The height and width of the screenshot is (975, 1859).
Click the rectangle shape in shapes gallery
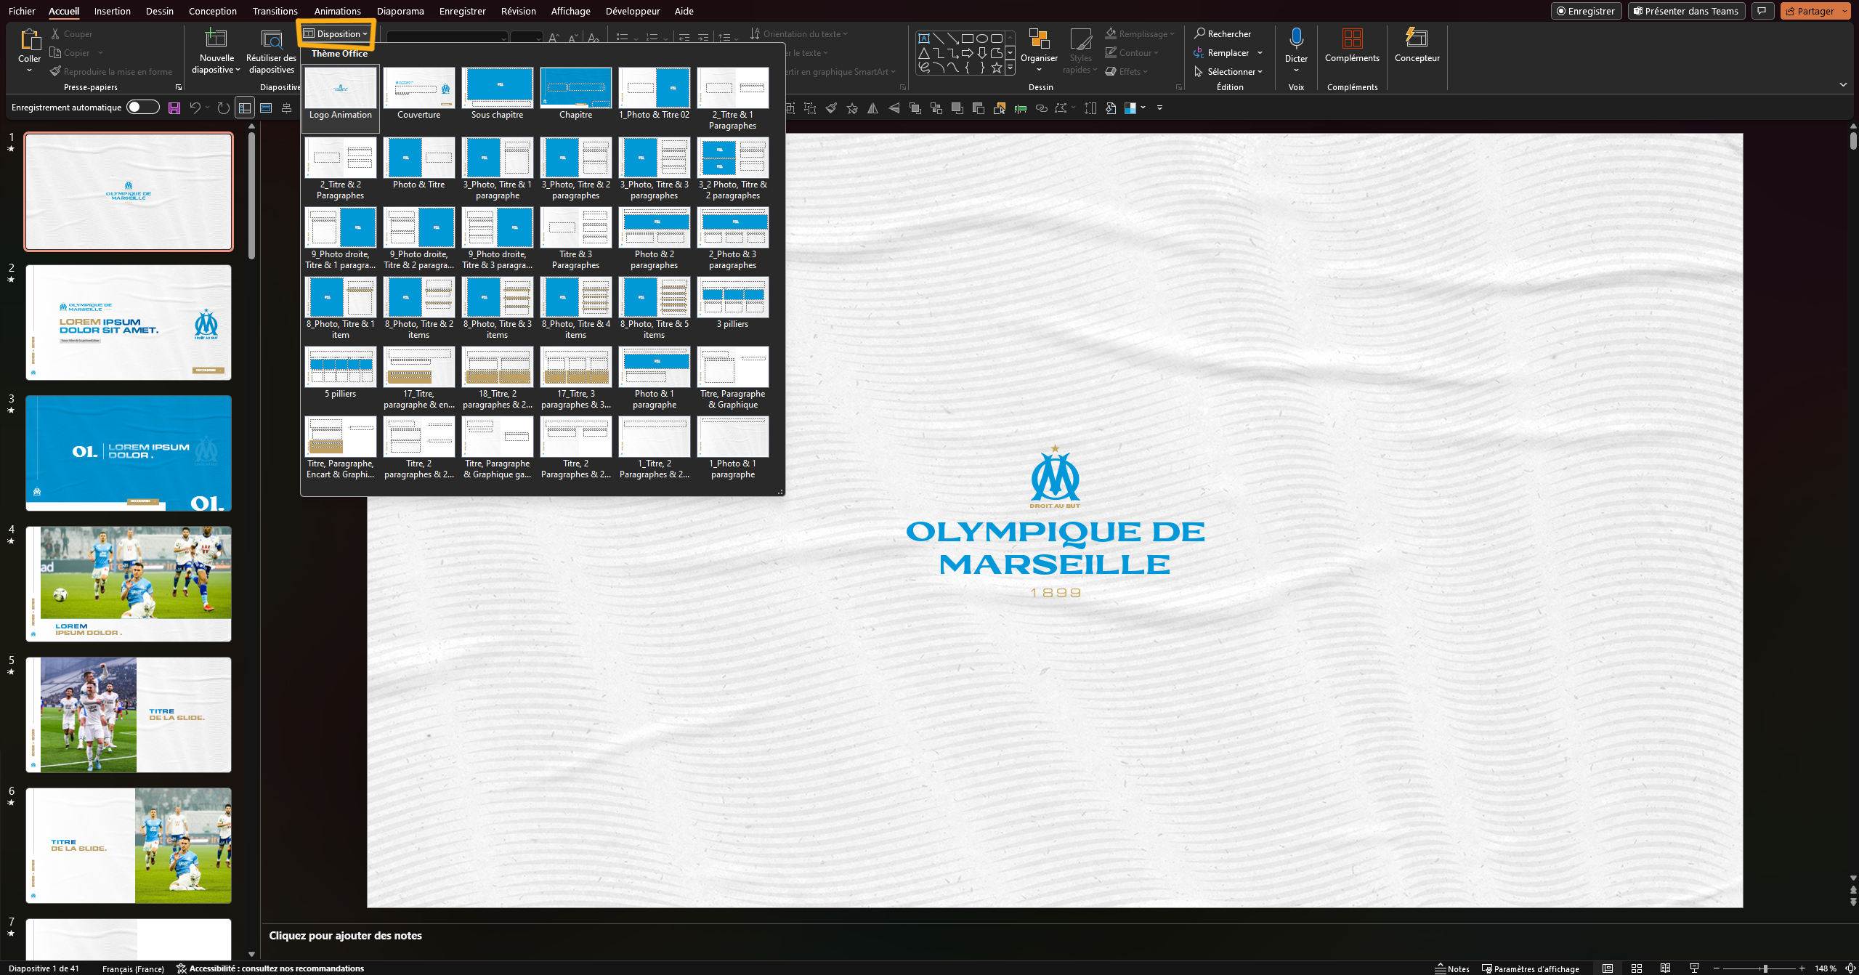point(967,39)
